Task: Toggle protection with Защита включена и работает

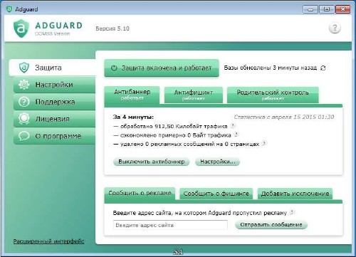Action: tap(162, 68)
